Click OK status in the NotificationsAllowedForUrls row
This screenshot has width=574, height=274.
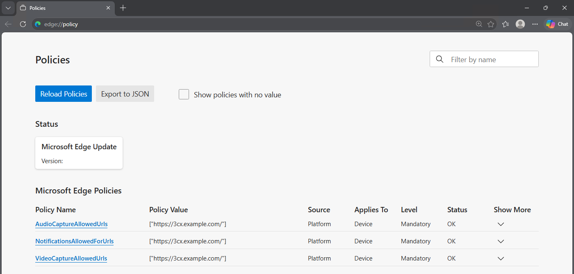(451, 241)
